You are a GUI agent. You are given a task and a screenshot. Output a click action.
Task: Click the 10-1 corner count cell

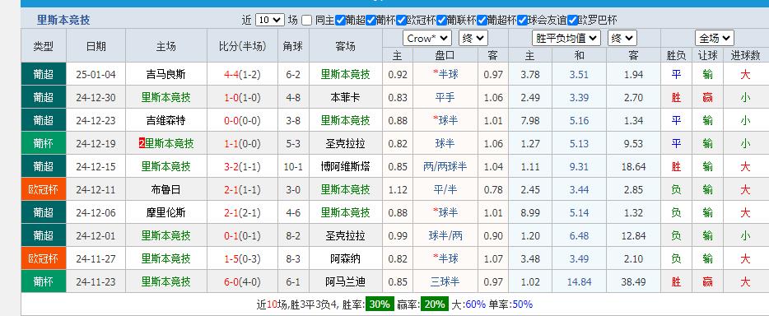click(x=293, y=166)
